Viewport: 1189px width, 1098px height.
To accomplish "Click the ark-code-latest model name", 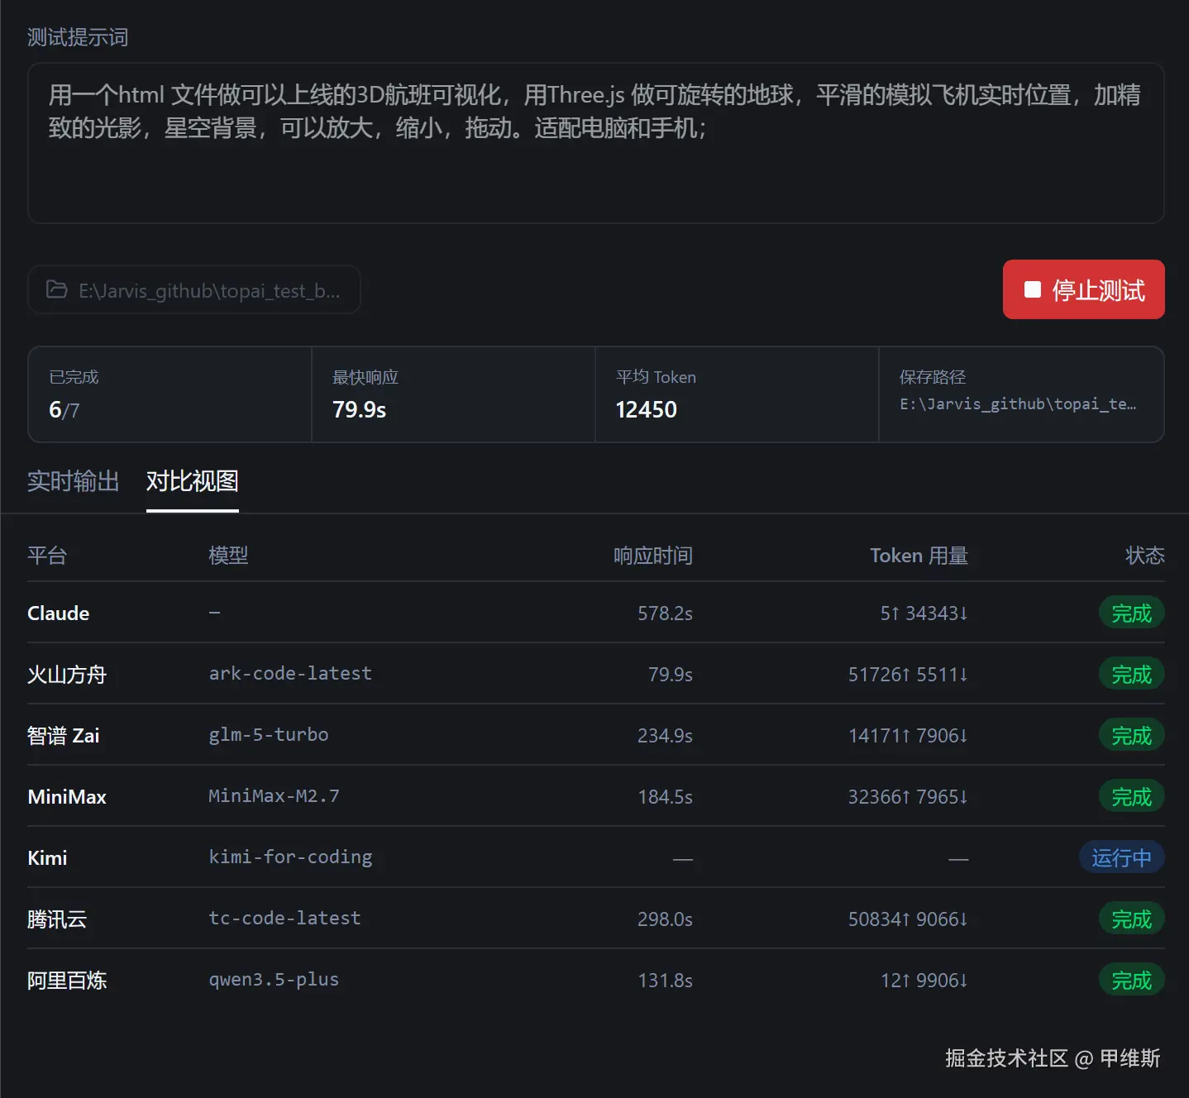I will click(x=290, y=674).
